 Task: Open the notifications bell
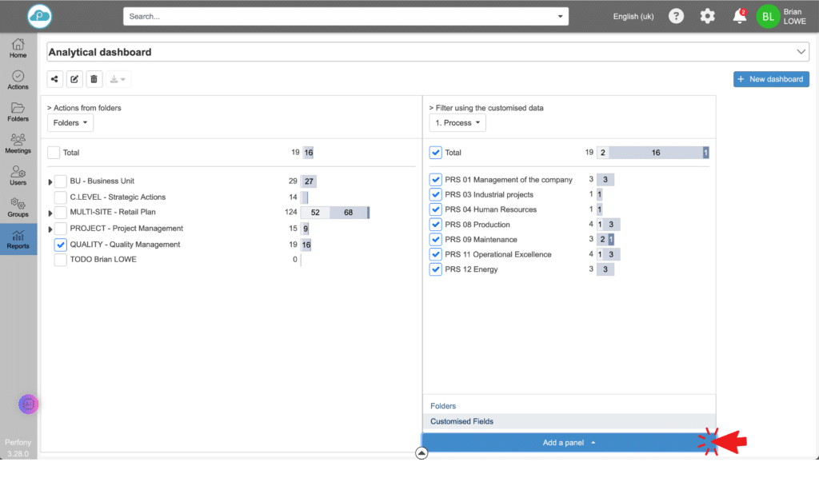click(x=739, y=16)
